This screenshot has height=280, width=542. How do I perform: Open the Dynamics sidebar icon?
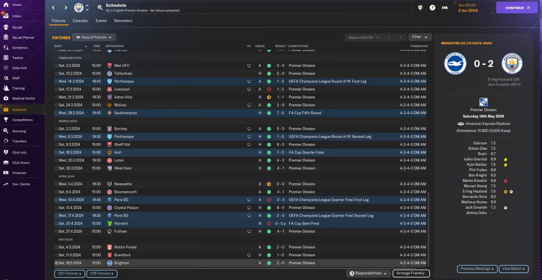(6, 47)
